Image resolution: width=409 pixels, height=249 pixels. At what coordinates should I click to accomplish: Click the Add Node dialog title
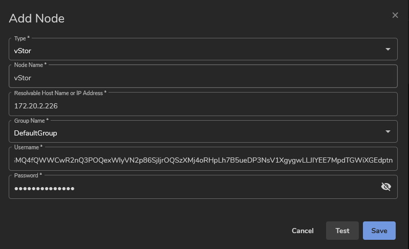tap(37, 19)
